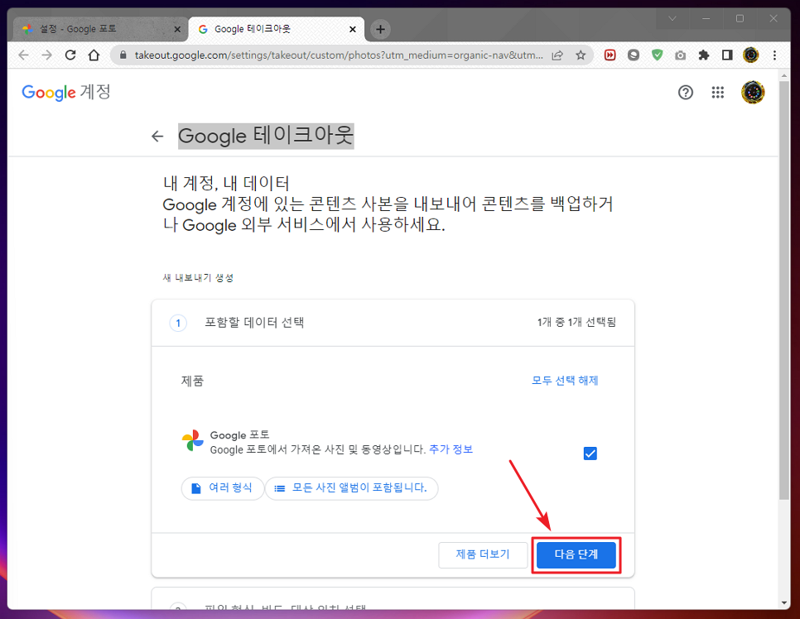Screen dimensions: 800x619
Task: Click the 제품 section label
Action: (192, 381)
